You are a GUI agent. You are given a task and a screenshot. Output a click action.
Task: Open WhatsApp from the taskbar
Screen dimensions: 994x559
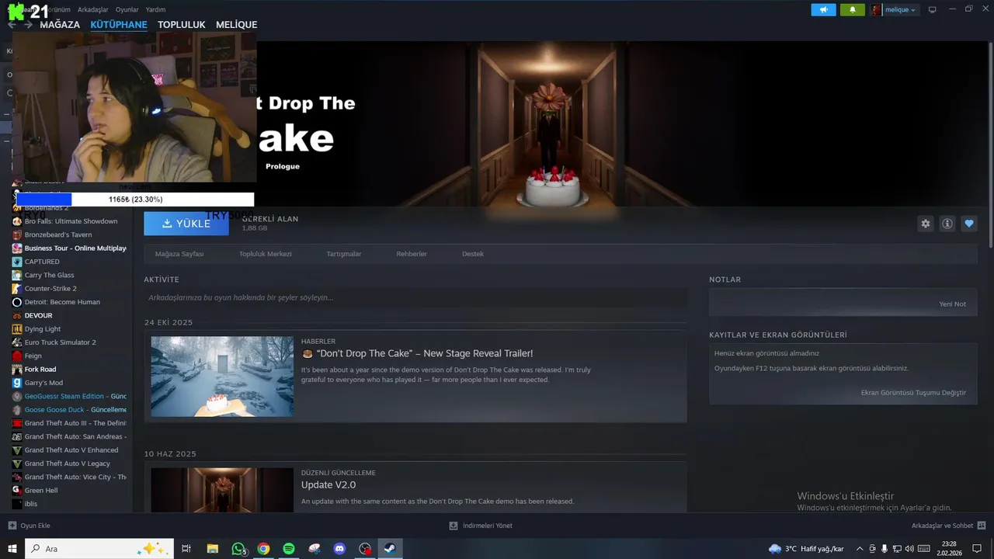[x=238, y=549]
